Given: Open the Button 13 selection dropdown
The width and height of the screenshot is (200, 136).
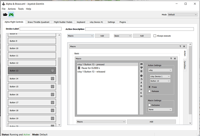Looking at the screenshot, I should [160, 81].
